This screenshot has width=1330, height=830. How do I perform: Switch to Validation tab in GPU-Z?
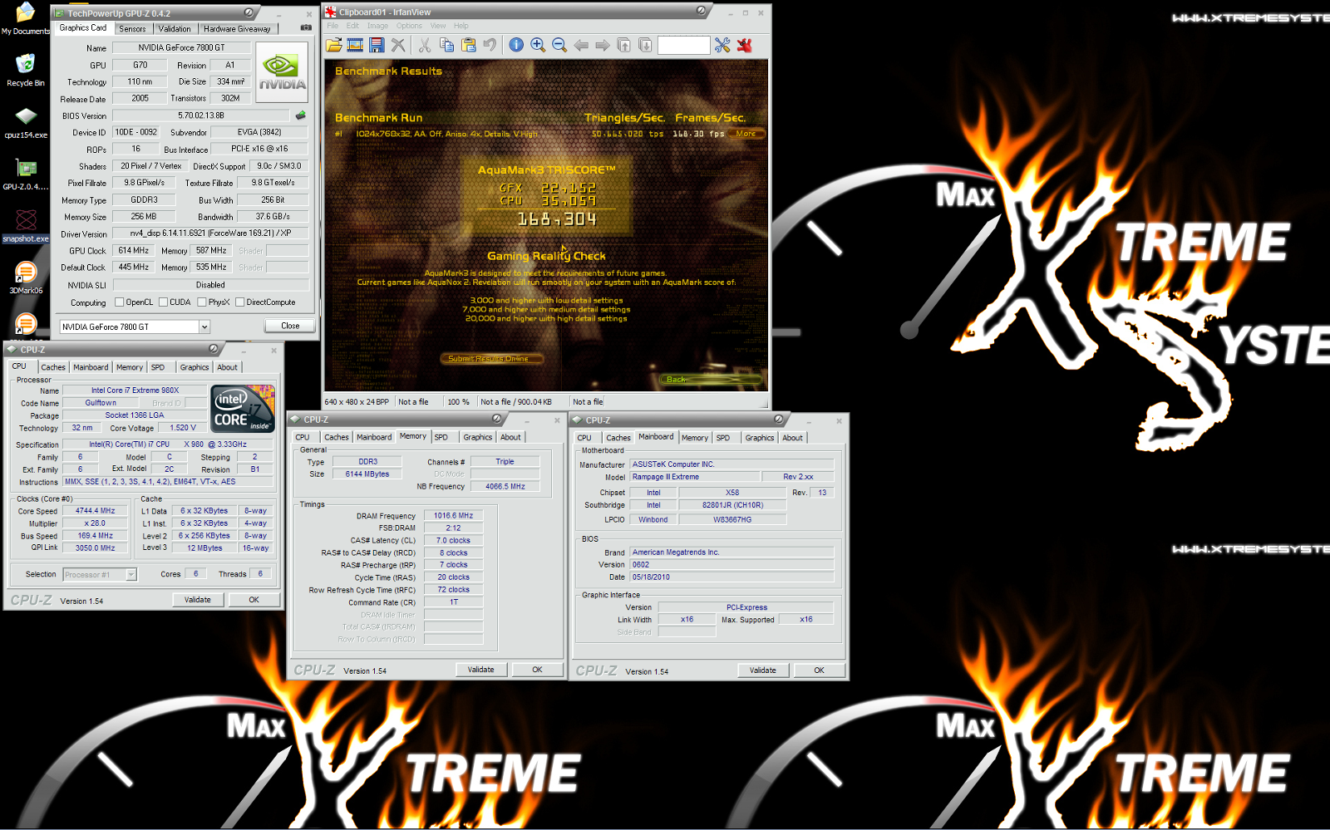[175, 28]
